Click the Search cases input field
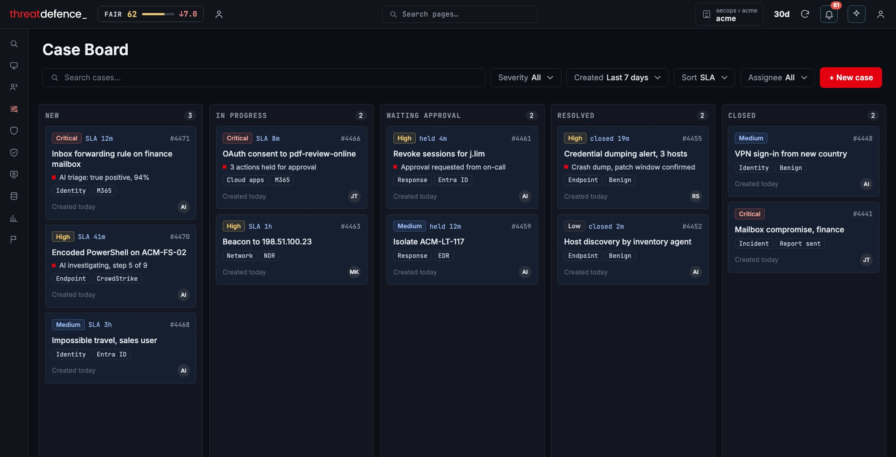896x457 pixels. click(263, 78)
